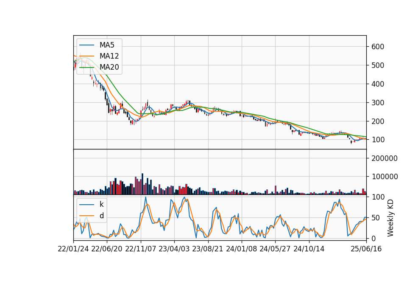The image size is (407, 293).
Task: Click the 23/04/03 date label
Action: (x=174, y=249)
